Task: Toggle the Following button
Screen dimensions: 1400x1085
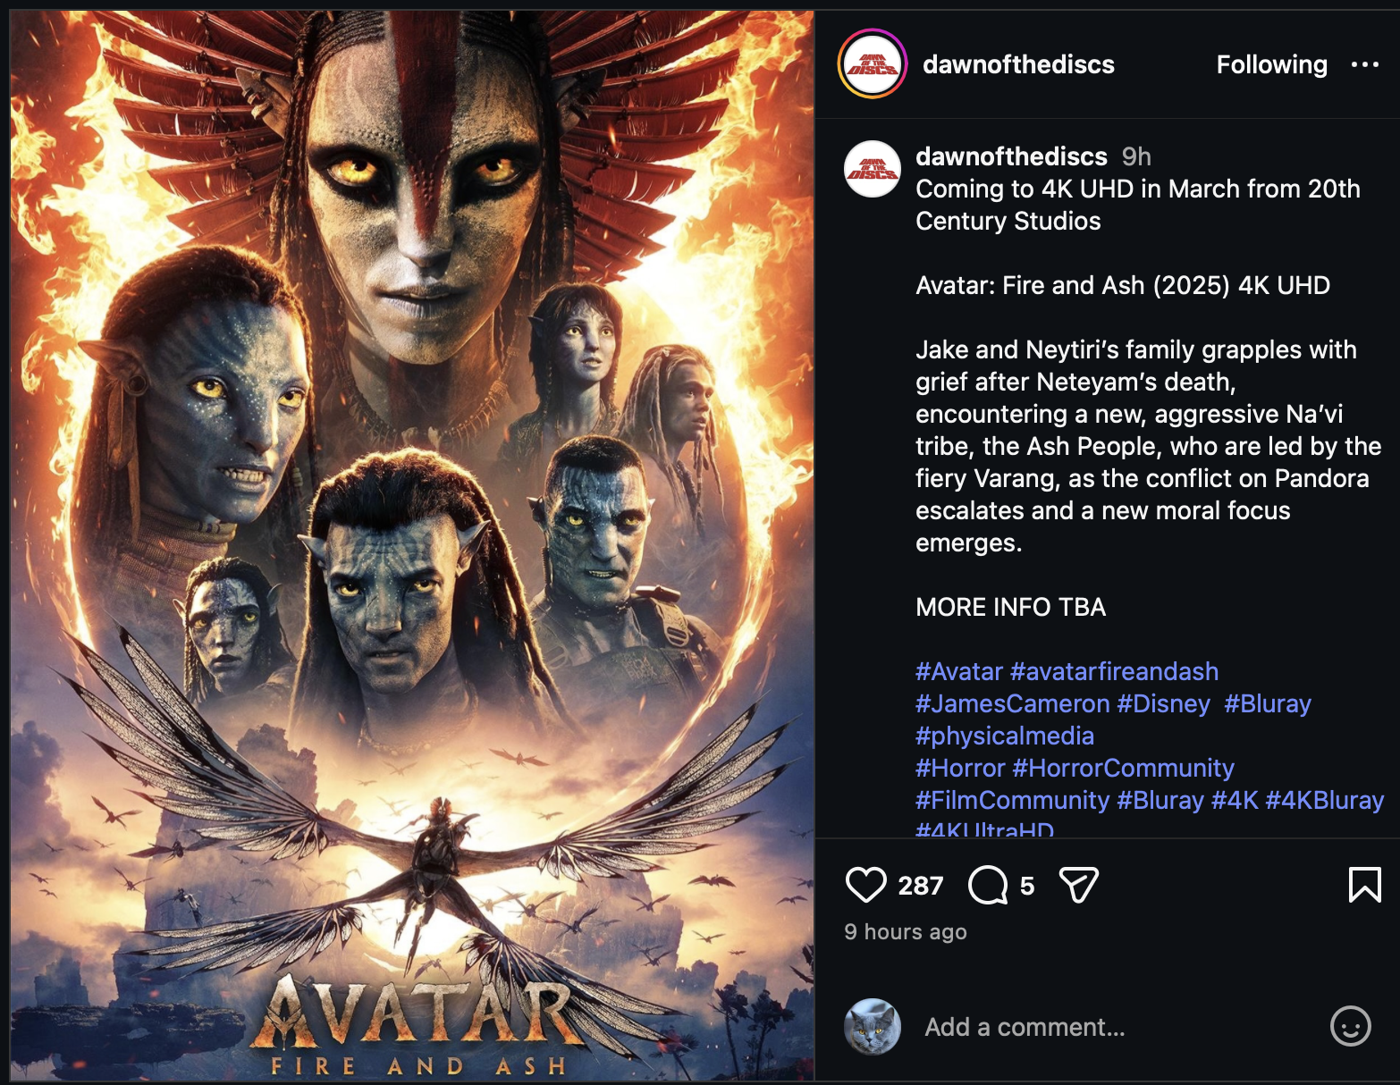Action: (x=1271, y=64)
